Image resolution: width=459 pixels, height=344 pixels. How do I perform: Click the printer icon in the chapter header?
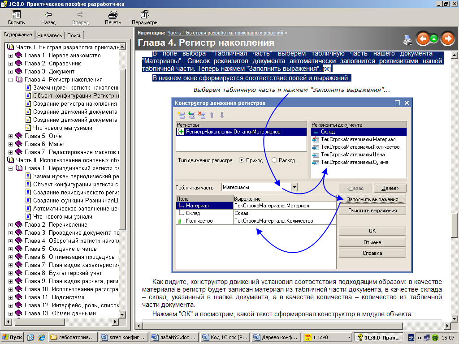coord(408,39)
